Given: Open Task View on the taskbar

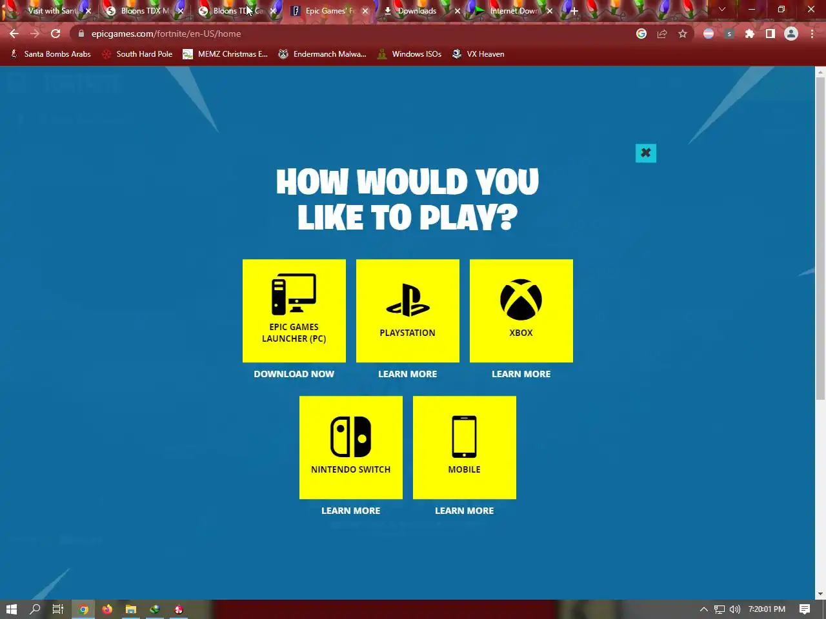Looking at the screenshot, I should coord(58,609).
